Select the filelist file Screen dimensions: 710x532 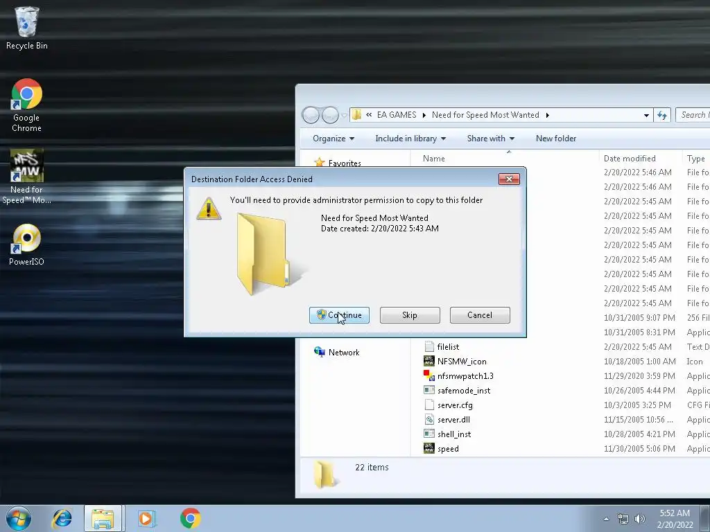(x=449, y=347)
